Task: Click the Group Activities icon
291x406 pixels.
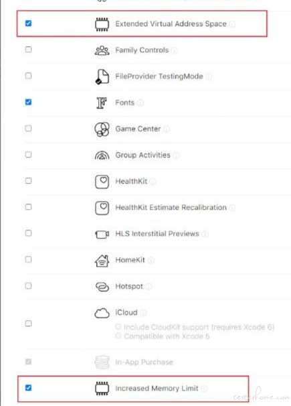Action: pyautogui.click(x=102, y=155)
